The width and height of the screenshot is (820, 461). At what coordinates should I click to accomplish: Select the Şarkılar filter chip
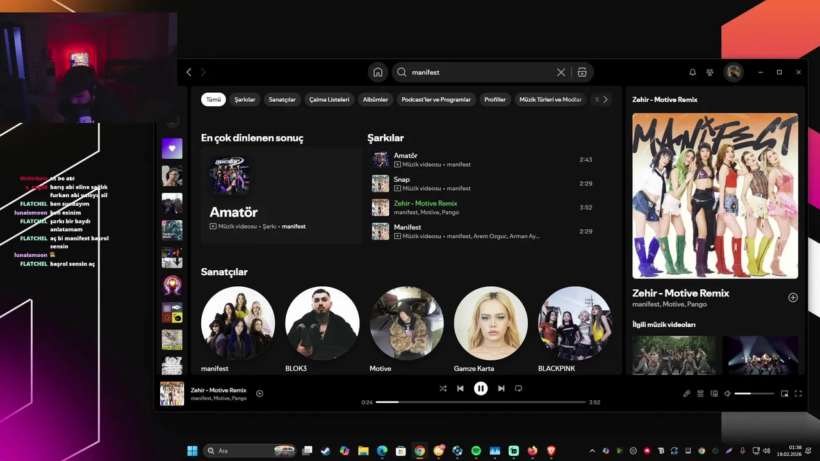tap(245, 99)
